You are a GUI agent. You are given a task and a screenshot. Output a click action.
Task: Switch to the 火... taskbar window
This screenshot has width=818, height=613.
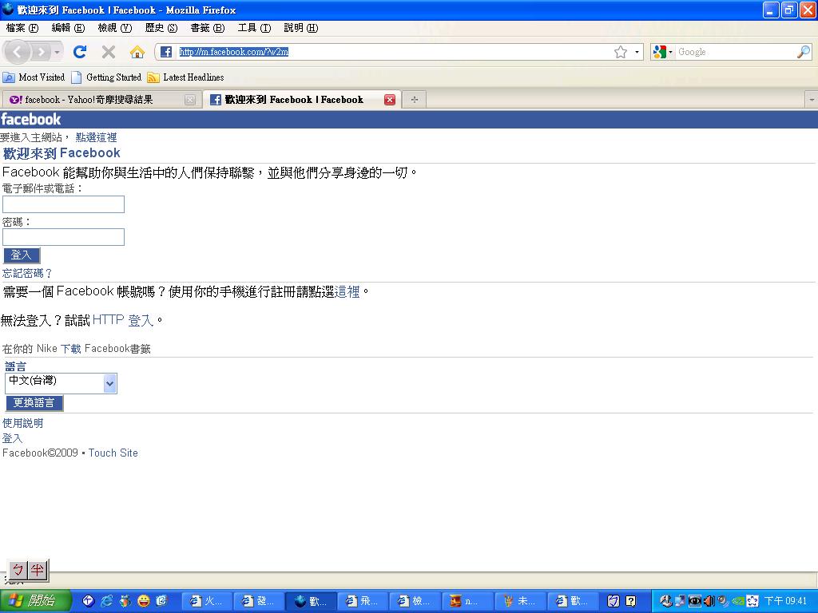click(206, 601)
